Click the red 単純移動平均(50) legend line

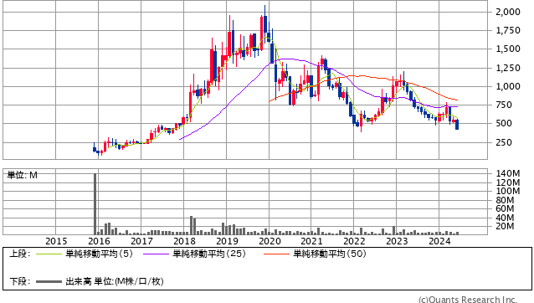coord(276,254)
